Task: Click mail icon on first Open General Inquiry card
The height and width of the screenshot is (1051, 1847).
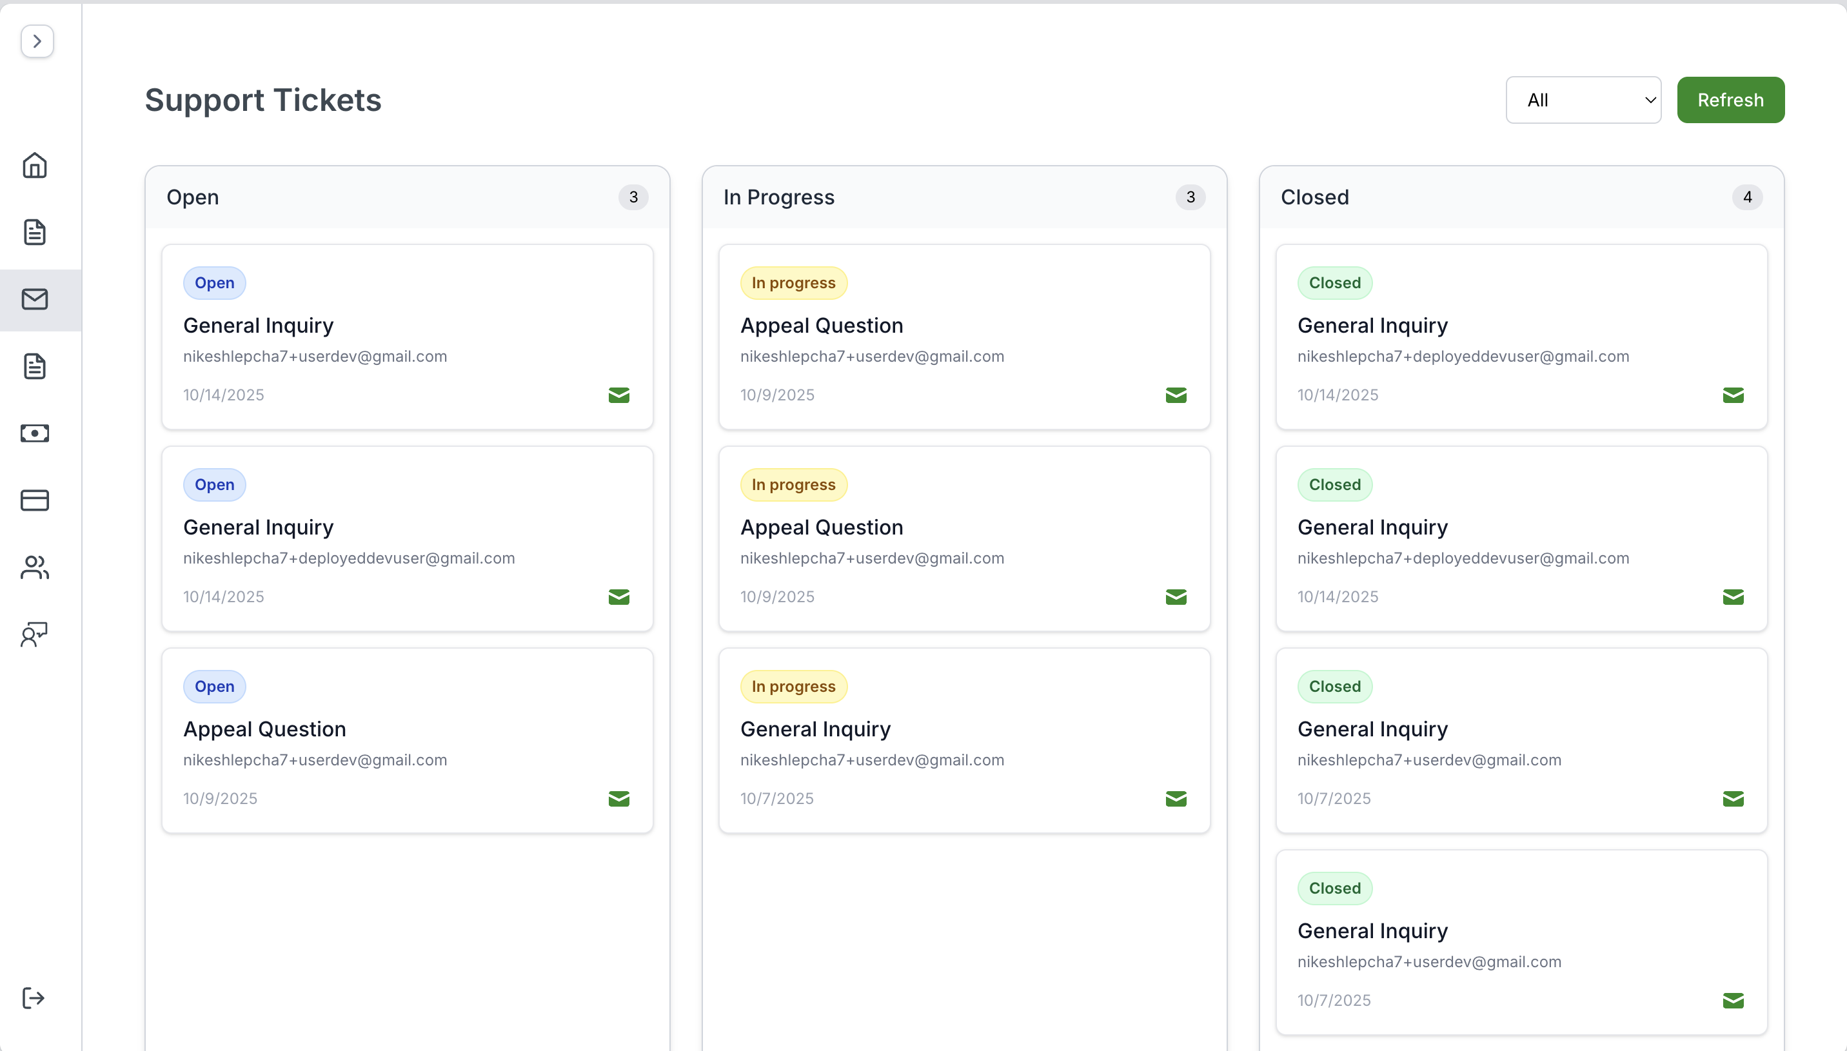Action: pos(618,395)
